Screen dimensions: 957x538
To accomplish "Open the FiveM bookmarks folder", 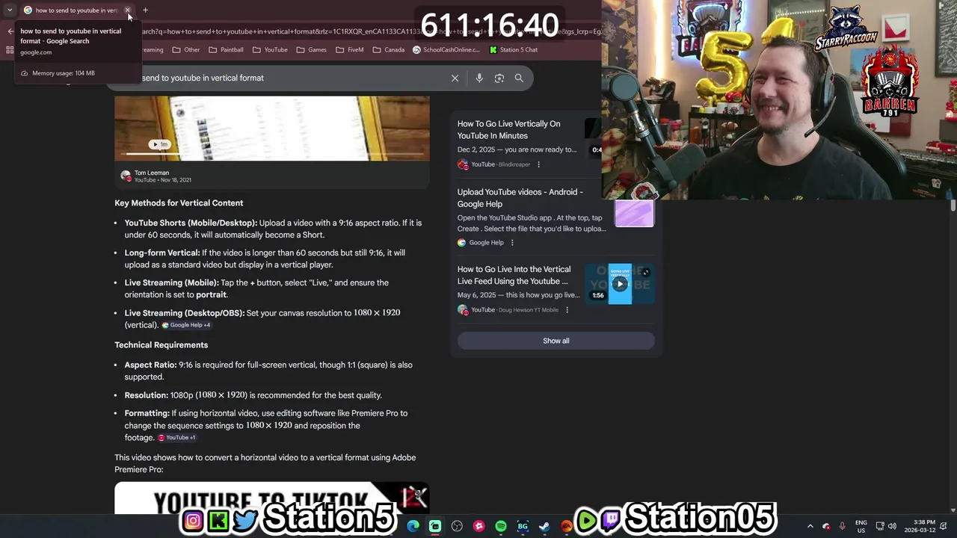I will pos(350,50).
